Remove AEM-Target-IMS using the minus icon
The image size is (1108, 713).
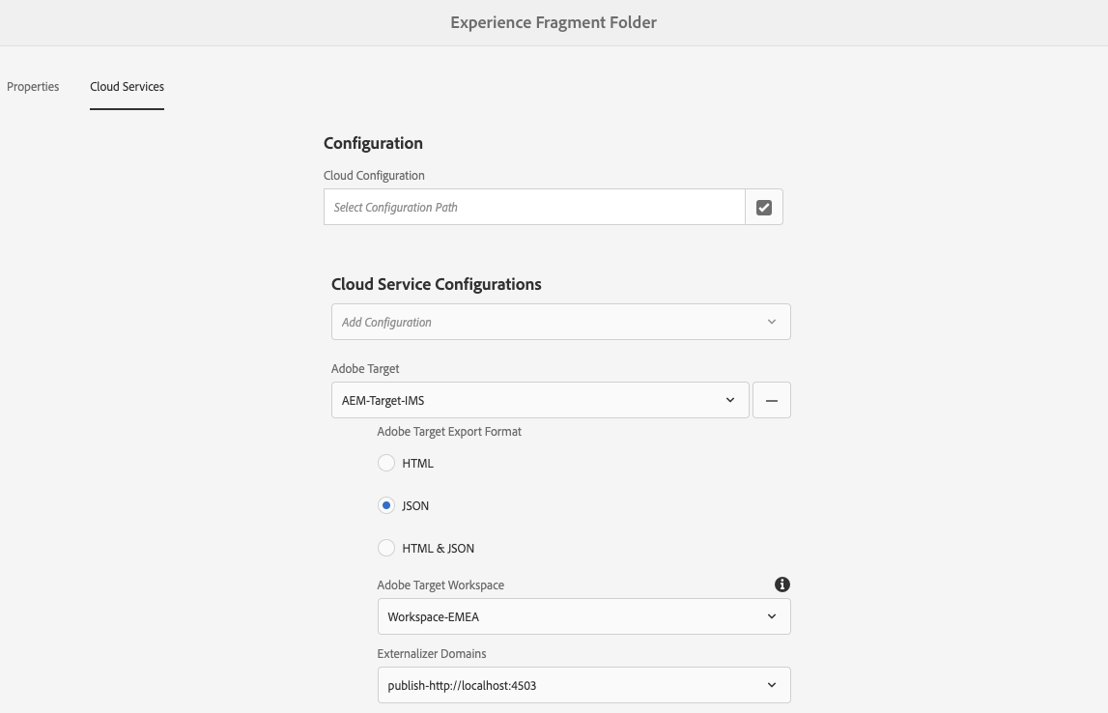771,400
